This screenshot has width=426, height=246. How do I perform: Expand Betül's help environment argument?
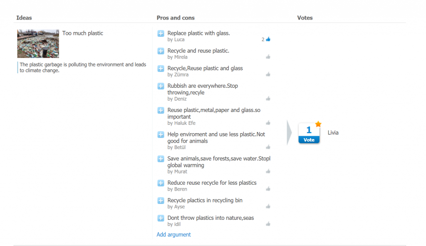click(x=161, y=134)
